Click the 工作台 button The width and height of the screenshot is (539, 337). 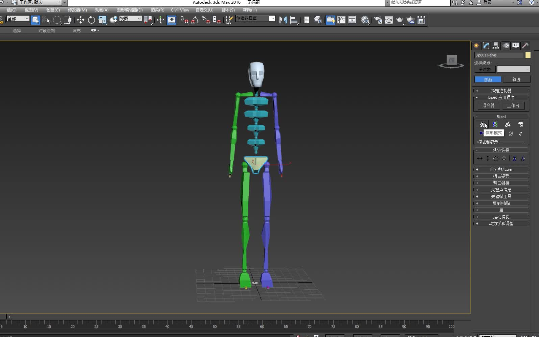[513, 105]
